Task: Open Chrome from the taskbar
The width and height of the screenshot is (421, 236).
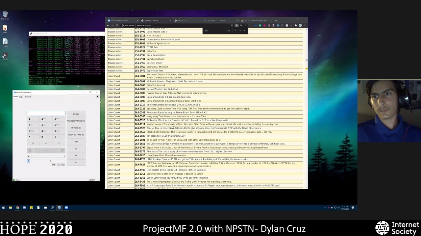Action: [17, 207]
